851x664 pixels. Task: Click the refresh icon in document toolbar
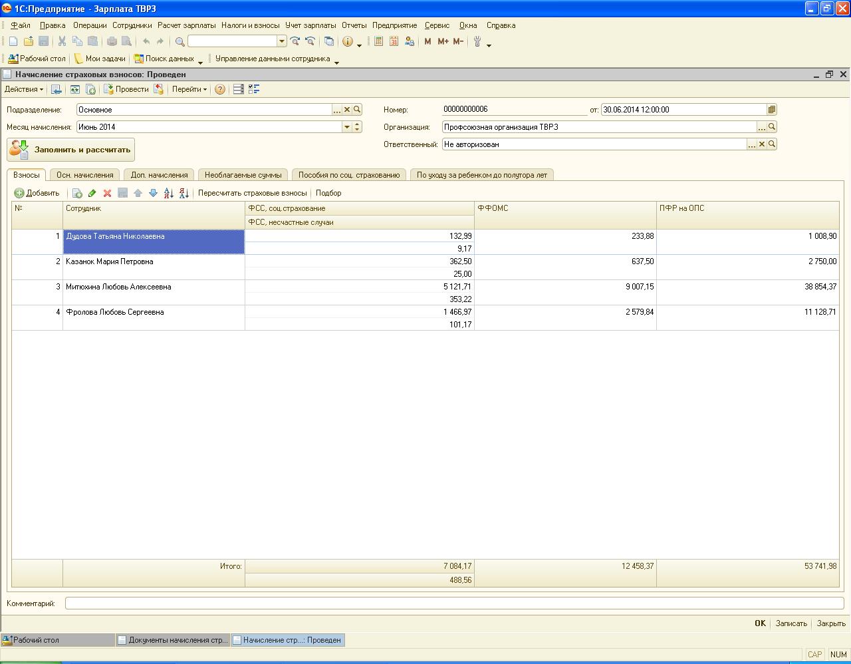click(x=75, y=89)
